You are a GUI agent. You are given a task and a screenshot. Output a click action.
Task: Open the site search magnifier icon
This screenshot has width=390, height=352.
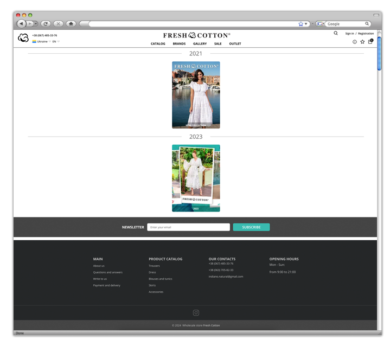[336, 33]
